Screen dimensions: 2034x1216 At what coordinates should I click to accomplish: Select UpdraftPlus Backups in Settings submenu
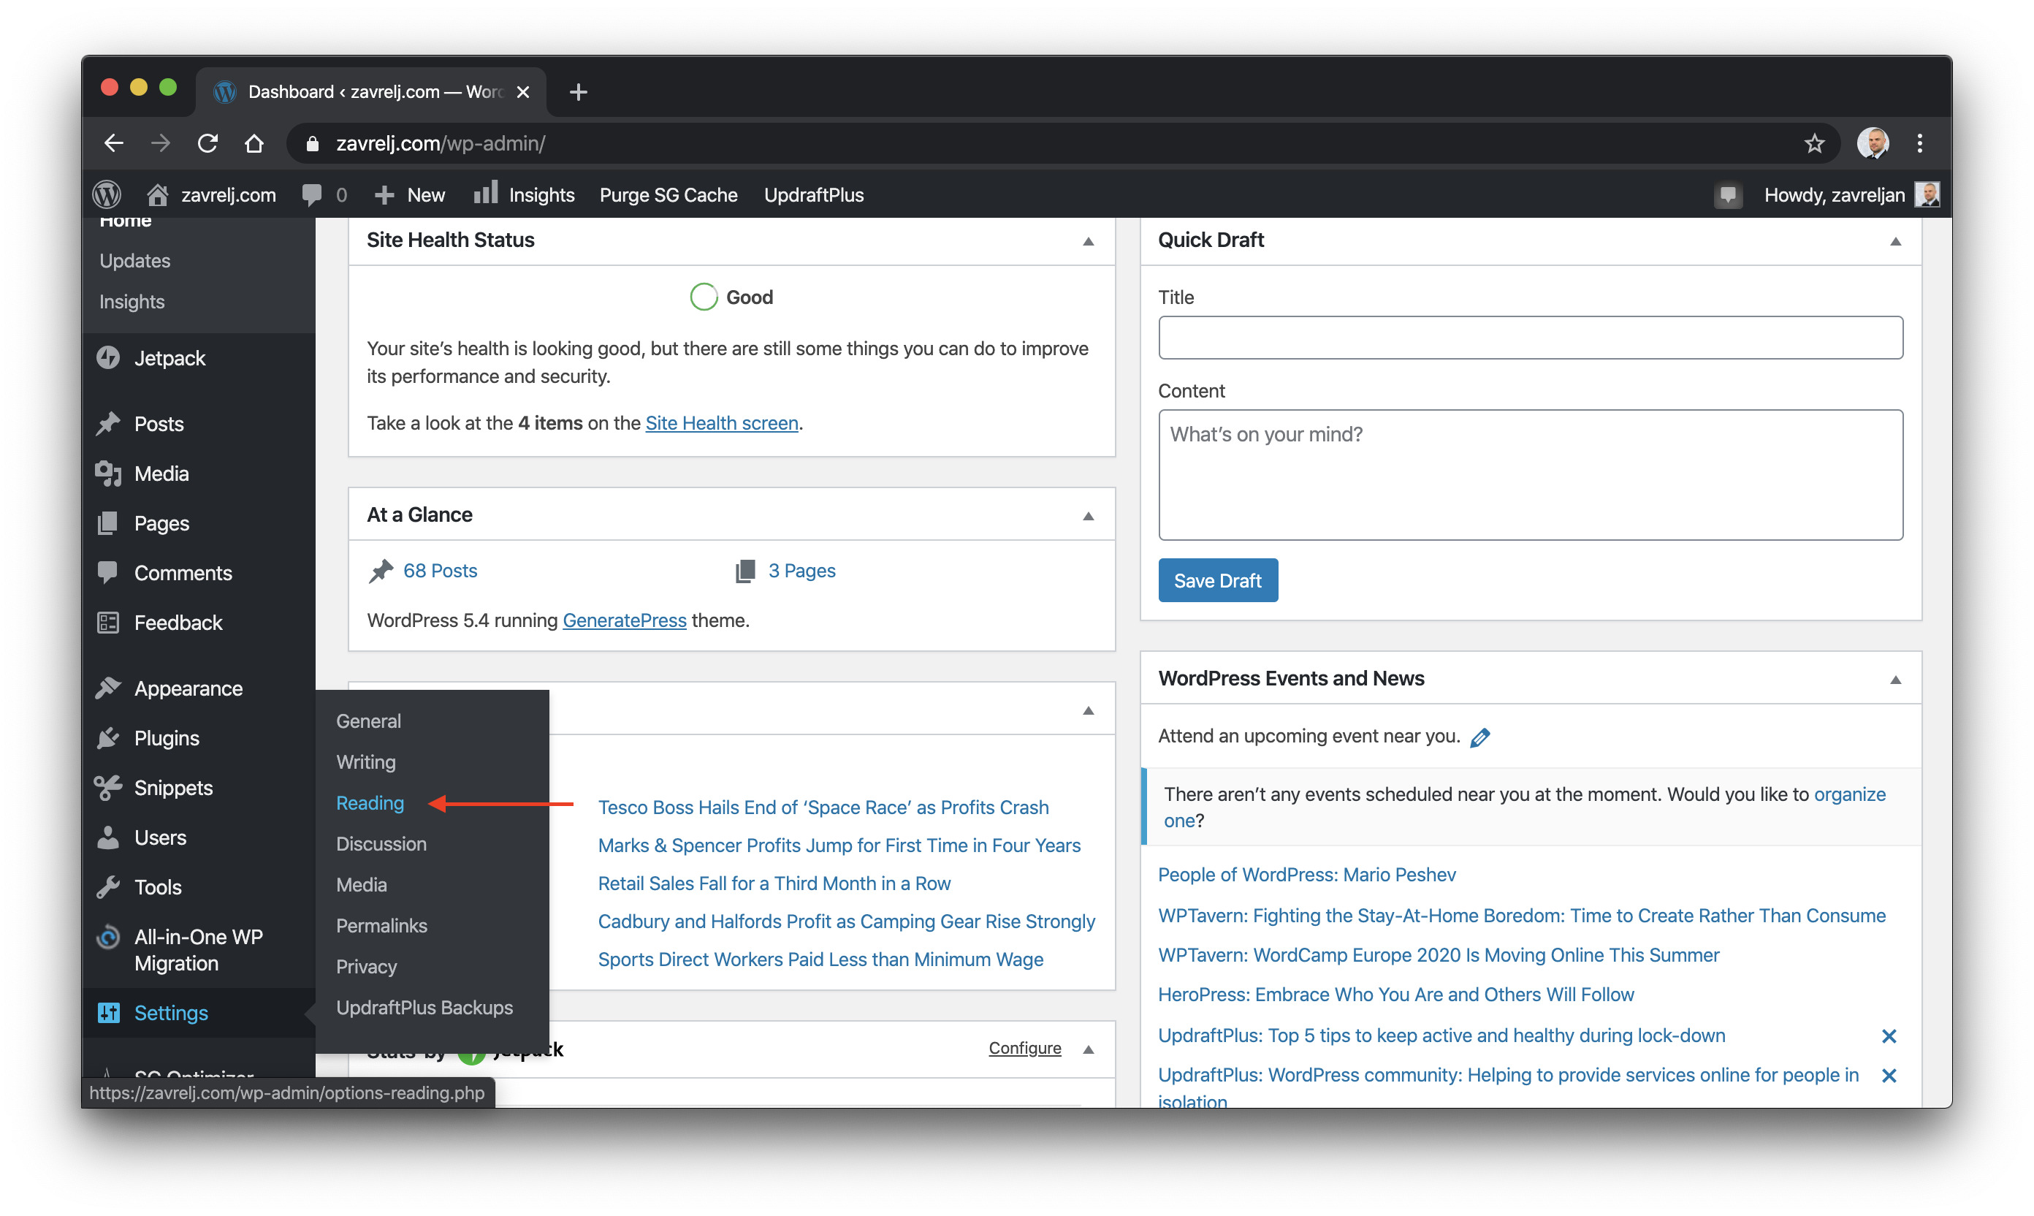424,1008
